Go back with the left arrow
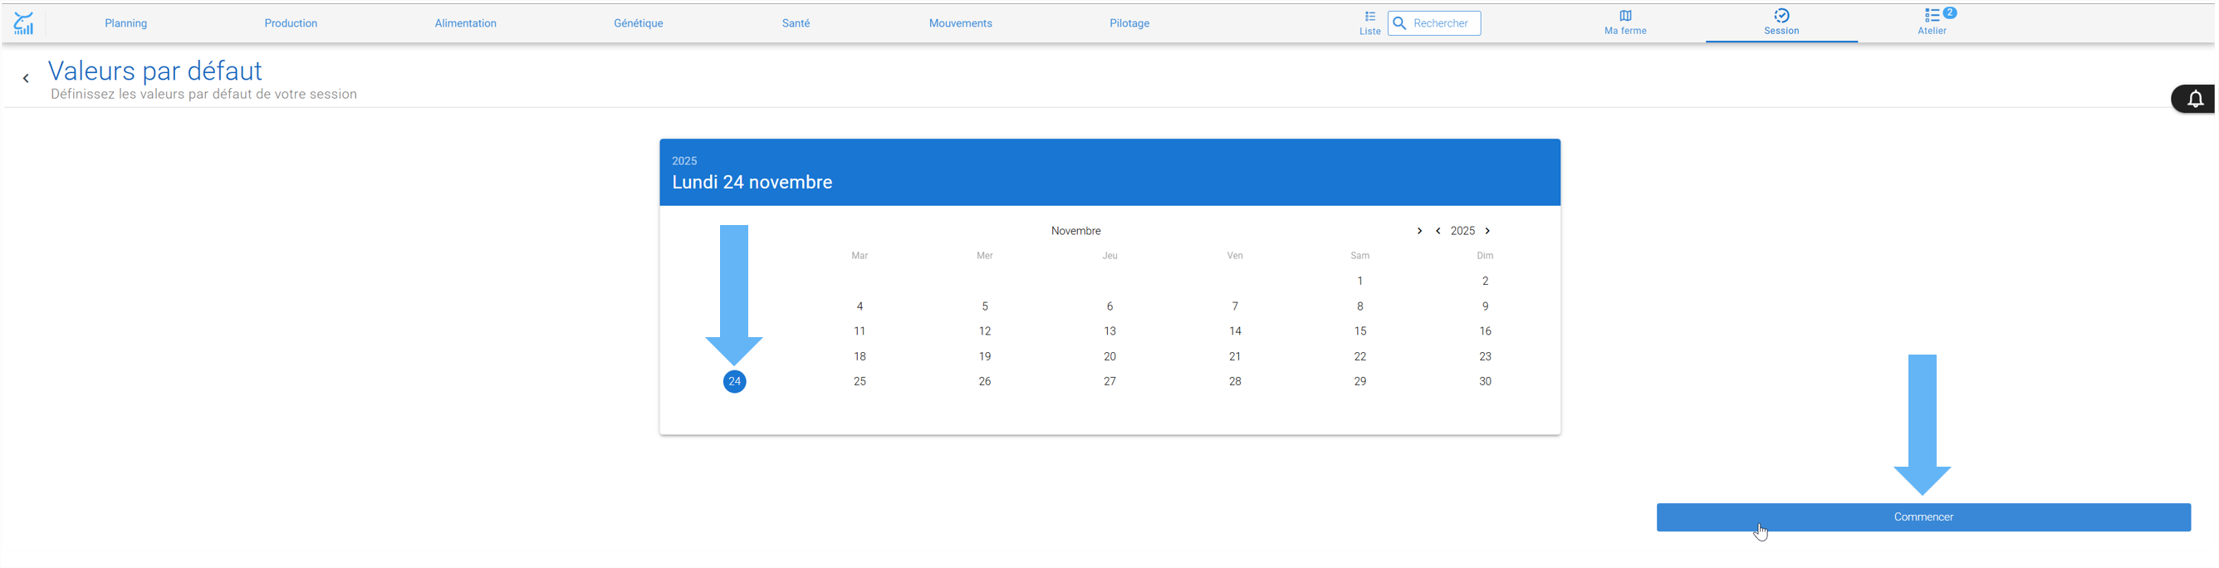The height and width of the screenshot is (568, 2219). 26,78
